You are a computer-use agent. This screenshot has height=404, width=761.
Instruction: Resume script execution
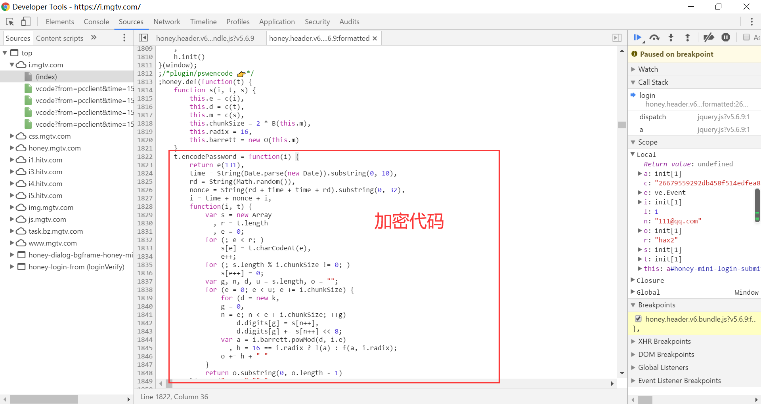[638, 38]
